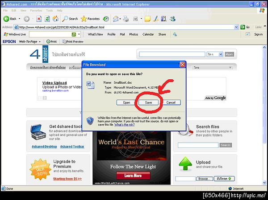268x200 pixels.
Task: Click the Windows Live sharing people icon
Action: point(175,34)
